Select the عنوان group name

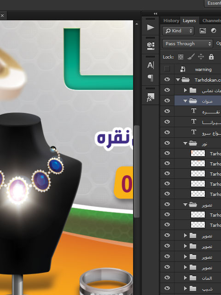[x=207, y=101]
